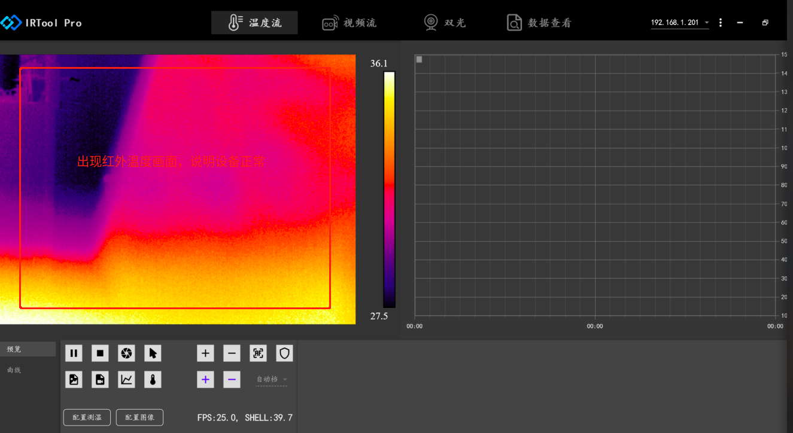Open the three-dot more options menu
Screen dimensions: 793x433
[x=721, y=23]
